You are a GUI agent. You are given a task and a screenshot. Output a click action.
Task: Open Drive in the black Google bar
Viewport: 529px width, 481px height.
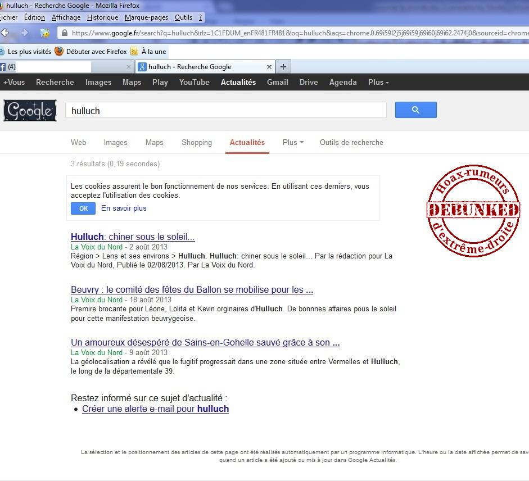coord(309,82)
